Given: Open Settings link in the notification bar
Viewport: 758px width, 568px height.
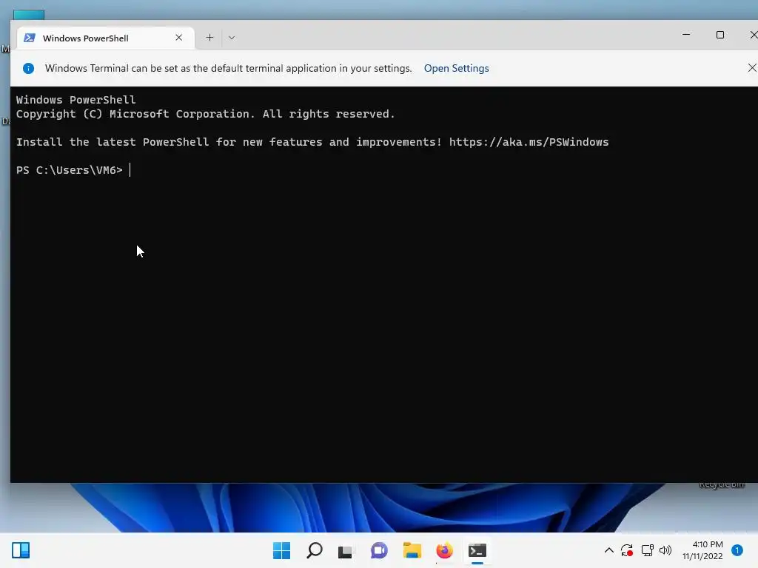Looking at the screenshot, I should [456, 68].
